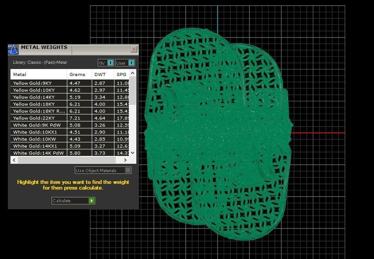
Task: Click the right arrow of the horizontal scrollbar
Action: pyautogui.click(x=125, y=160)
